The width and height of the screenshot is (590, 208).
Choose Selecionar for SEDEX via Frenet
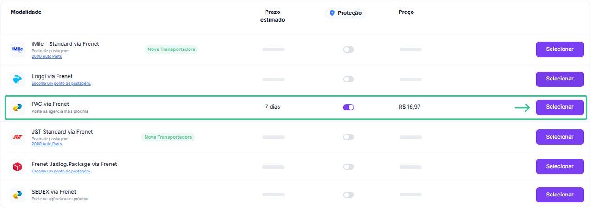coord(559,195)
